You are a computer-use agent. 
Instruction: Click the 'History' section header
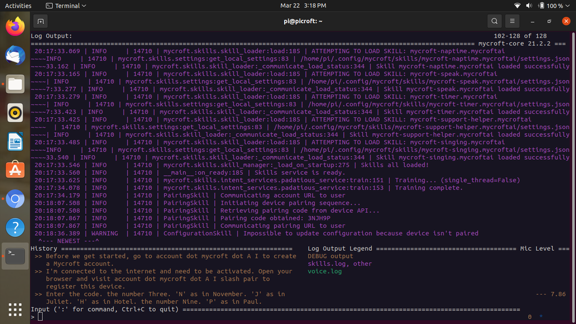(x=44, y=249)
